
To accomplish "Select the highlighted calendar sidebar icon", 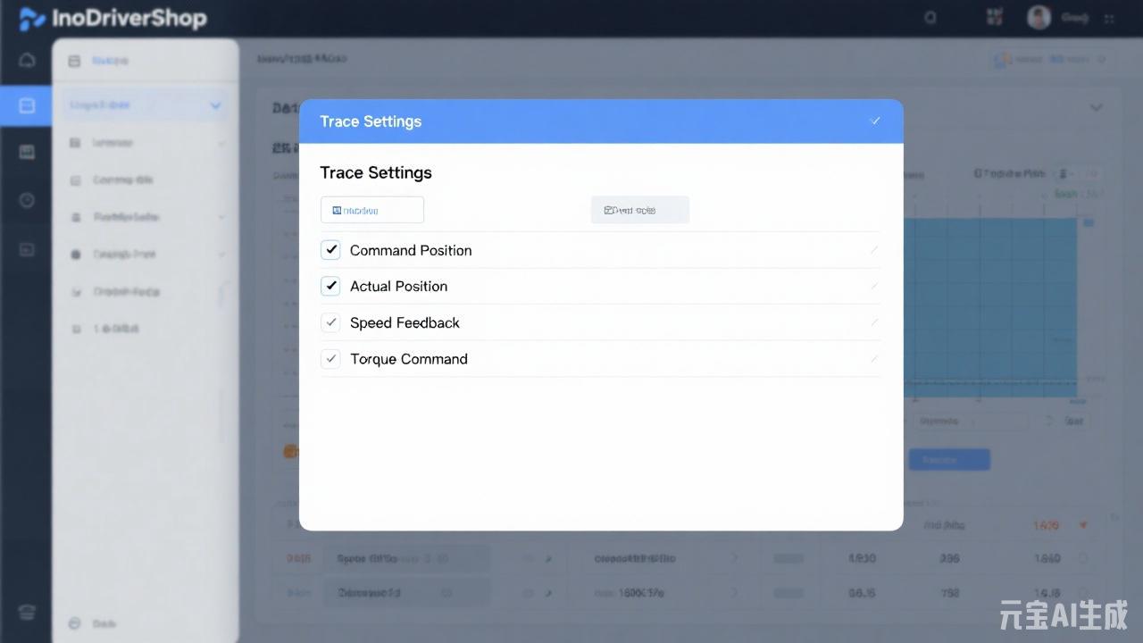I will click(27, 105).
